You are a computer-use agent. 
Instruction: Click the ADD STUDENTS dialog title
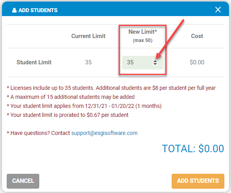(38, 10)
